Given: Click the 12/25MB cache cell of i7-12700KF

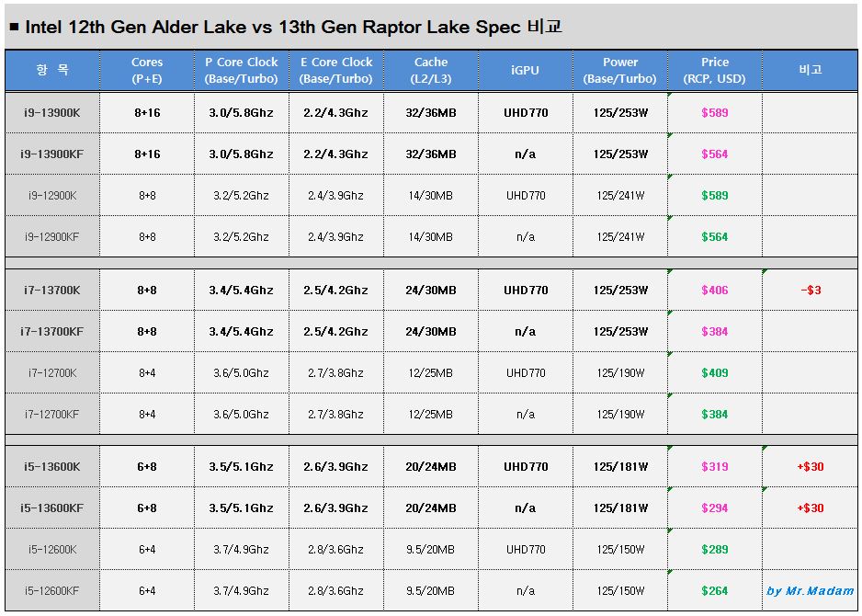Looking at the screenshot, I should [x=431, y=414].
